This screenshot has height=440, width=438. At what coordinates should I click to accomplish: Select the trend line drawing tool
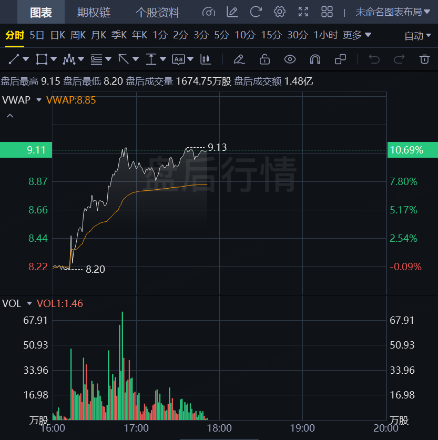[14, 59]
